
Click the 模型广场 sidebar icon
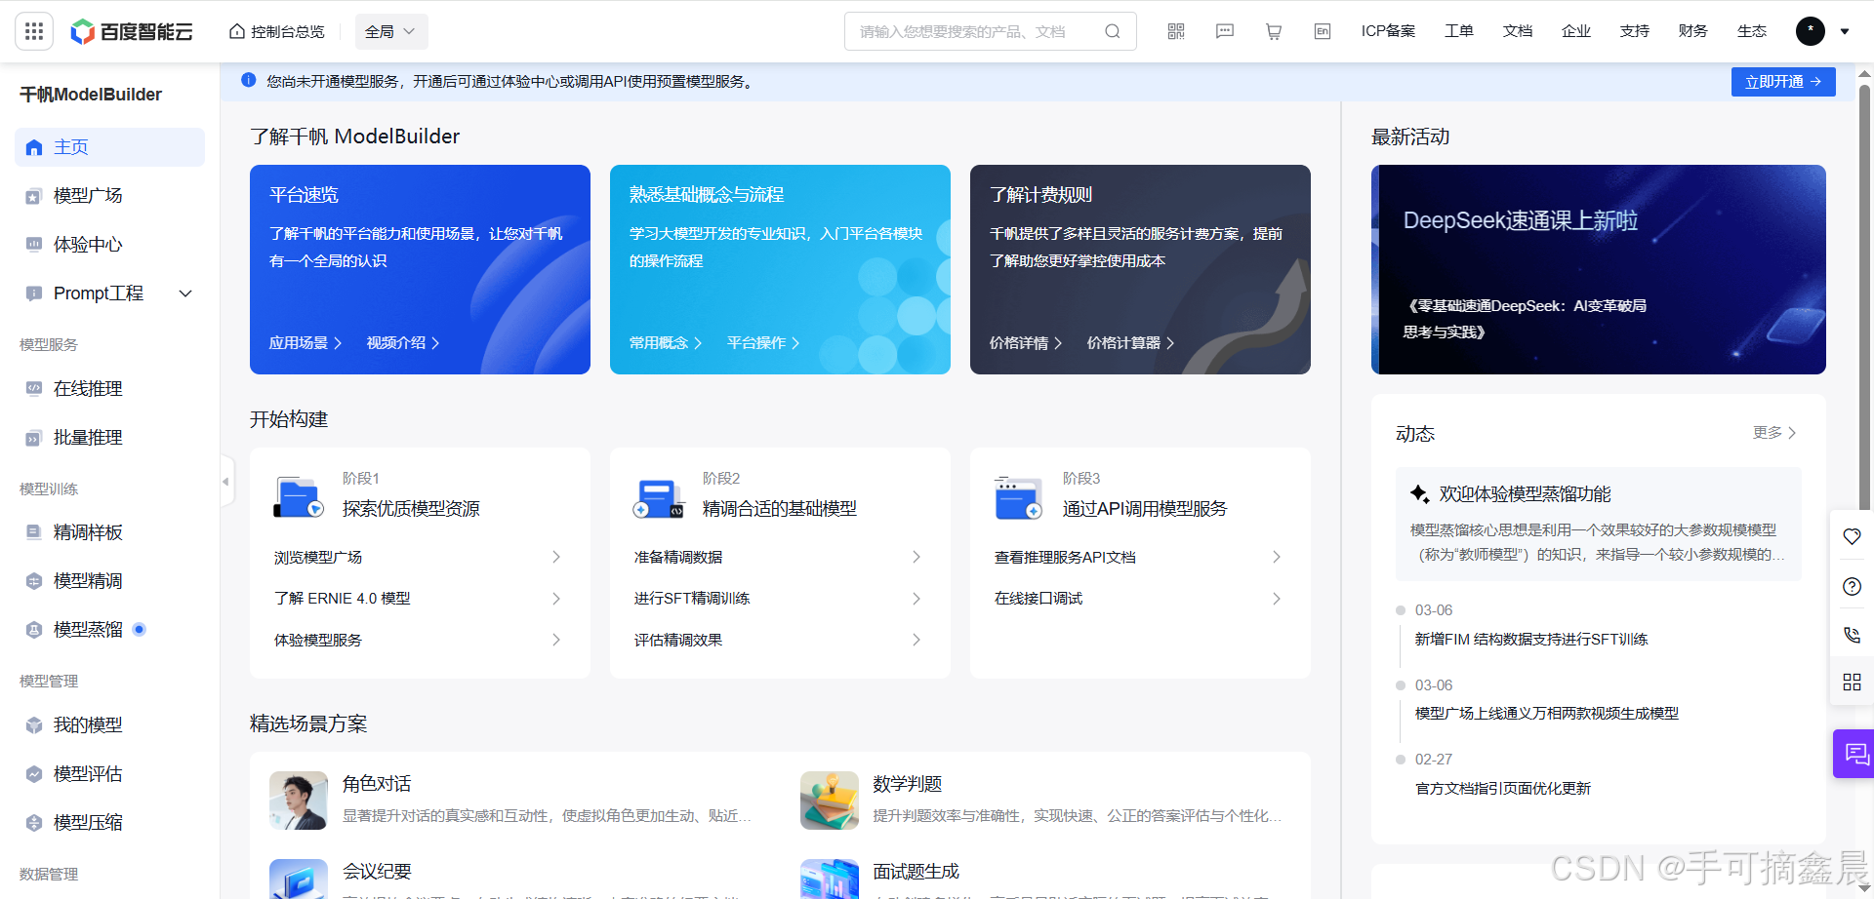pyautogui.click(x=34, y=196)
